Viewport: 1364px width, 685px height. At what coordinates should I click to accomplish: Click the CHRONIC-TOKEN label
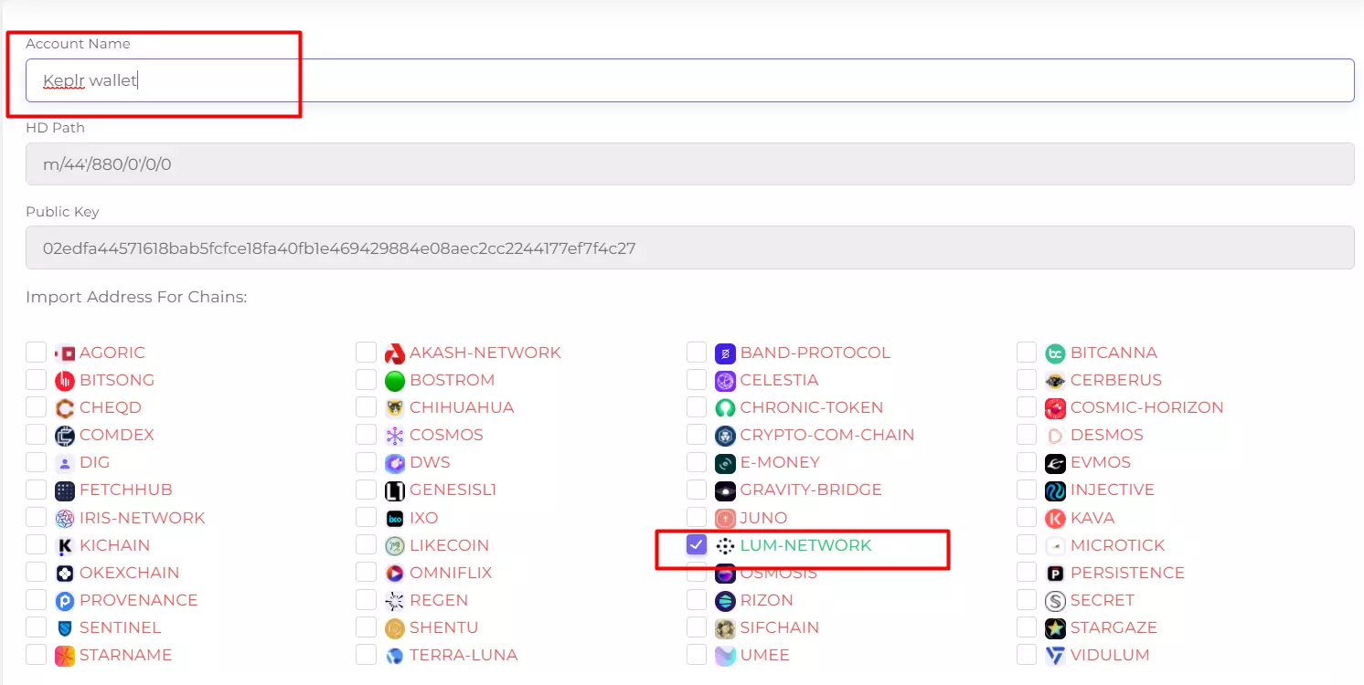point(812,407)
